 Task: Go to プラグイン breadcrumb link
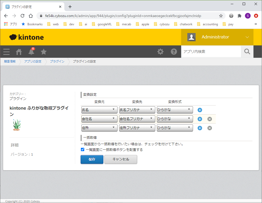point(57,61)
